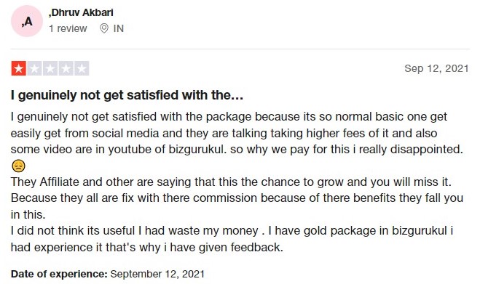Click the 'Date of experience' label
The height and width of the screenshot is (284, 480).
[x=59, y=274]
